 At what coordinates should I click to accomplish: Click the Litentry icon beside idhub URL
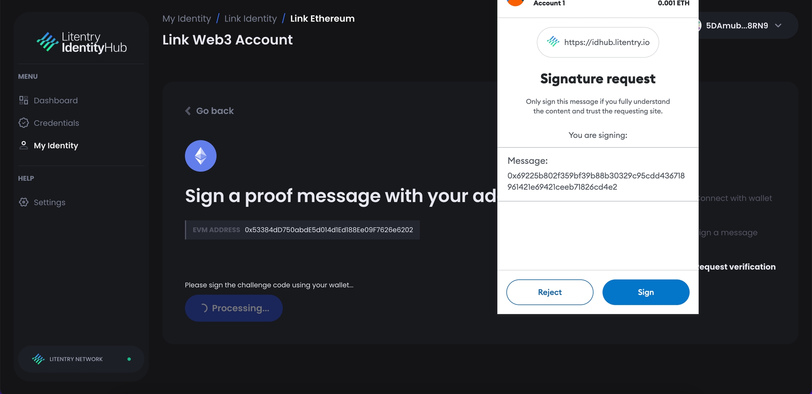(553, 42)
